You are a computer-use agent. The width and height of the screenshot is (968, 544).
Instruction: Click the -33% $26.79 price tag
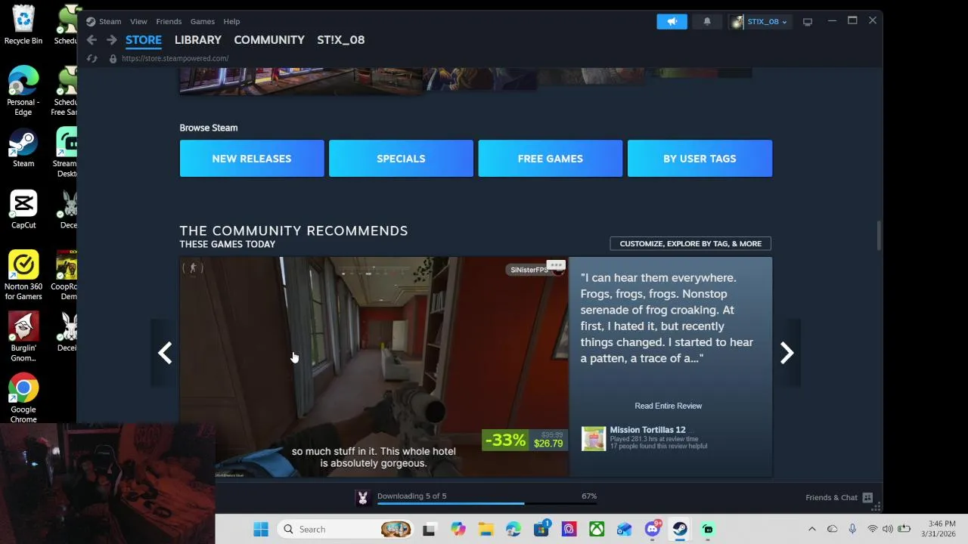524,440
